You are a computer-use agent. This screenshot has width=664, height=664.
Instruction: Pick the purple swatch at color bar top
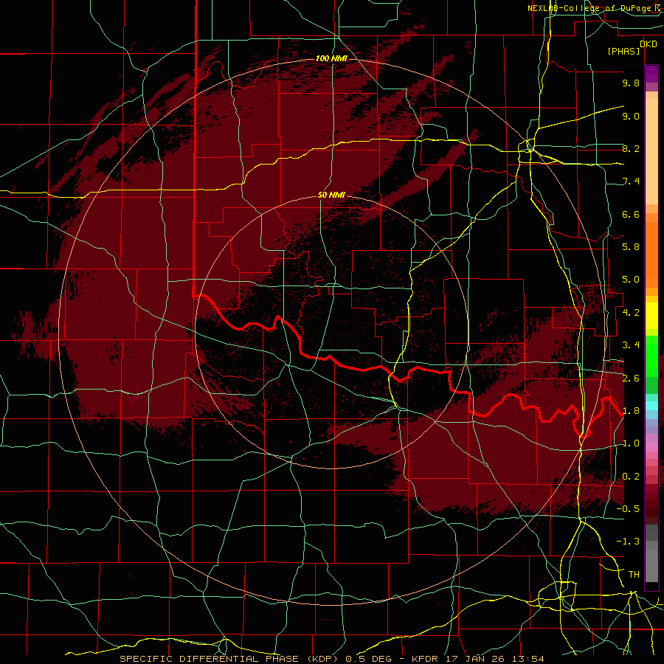pyautogui.click(x=651, y=74)
